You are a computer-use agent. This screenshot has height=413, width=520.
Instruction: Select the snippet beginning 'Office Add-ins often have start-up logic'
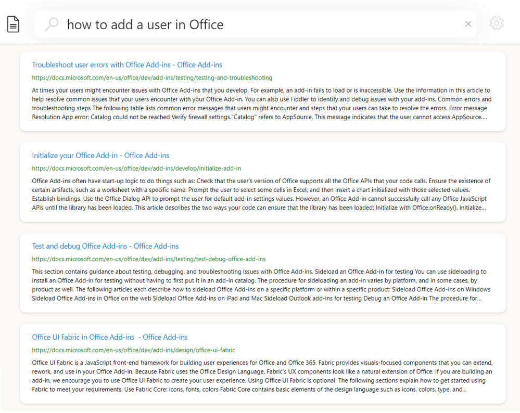261,194
